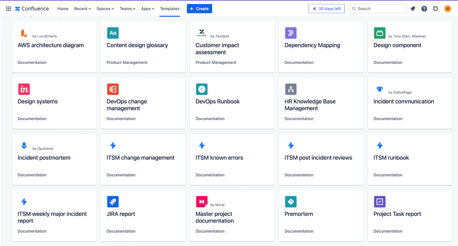Select the Templates tab
The height and width of the screenshot is (246, 458).
(169, 9)
